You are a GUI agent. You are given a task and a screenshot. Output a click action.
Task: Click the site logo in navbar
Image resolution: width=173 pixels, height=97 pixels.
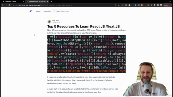pyautogui.click(x=31, y=11)
